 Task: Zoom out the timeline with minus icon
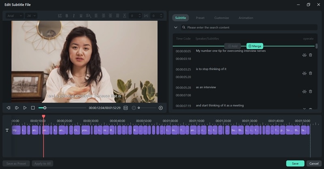[x=134, y=108]
